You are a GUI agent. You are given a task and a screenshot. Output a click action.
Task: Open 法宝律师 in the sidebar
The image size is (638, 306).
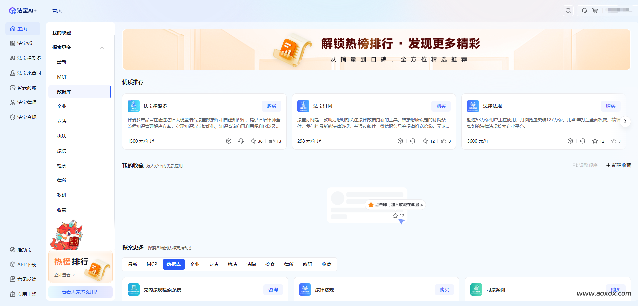[23, 102]
